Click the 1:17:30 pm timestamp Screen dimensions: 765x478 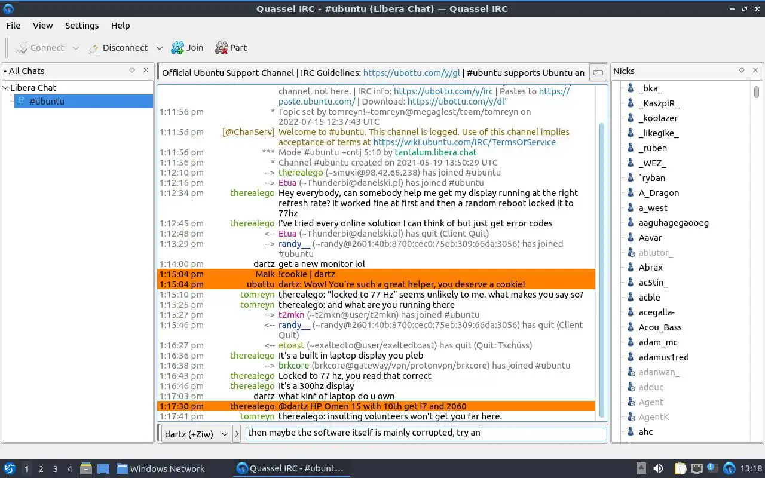tap(181, 406)
